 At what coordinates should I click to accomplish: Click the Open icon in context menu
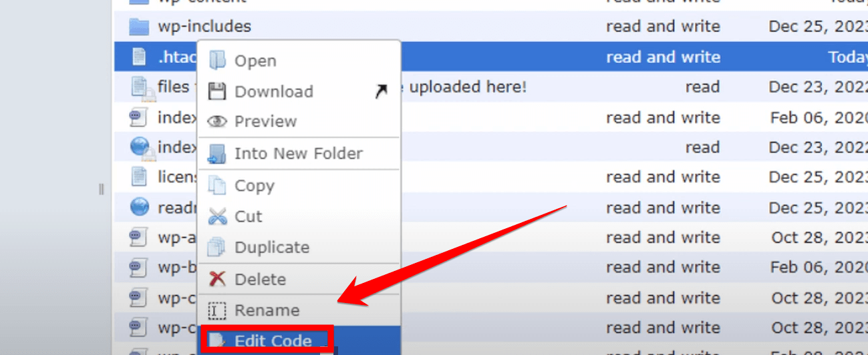(217, 61)
